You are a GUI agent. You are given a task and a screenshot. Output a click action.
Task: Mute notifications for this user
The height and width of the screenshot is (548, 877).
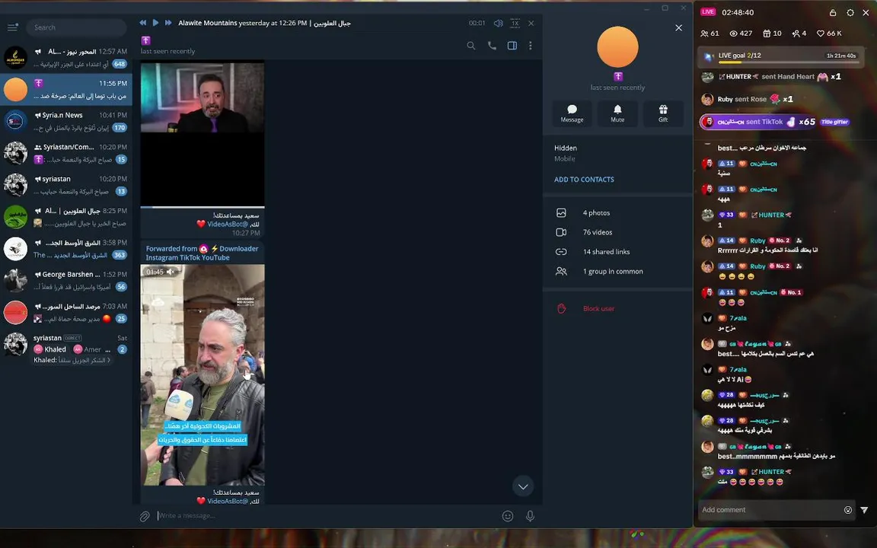[617, 113]
